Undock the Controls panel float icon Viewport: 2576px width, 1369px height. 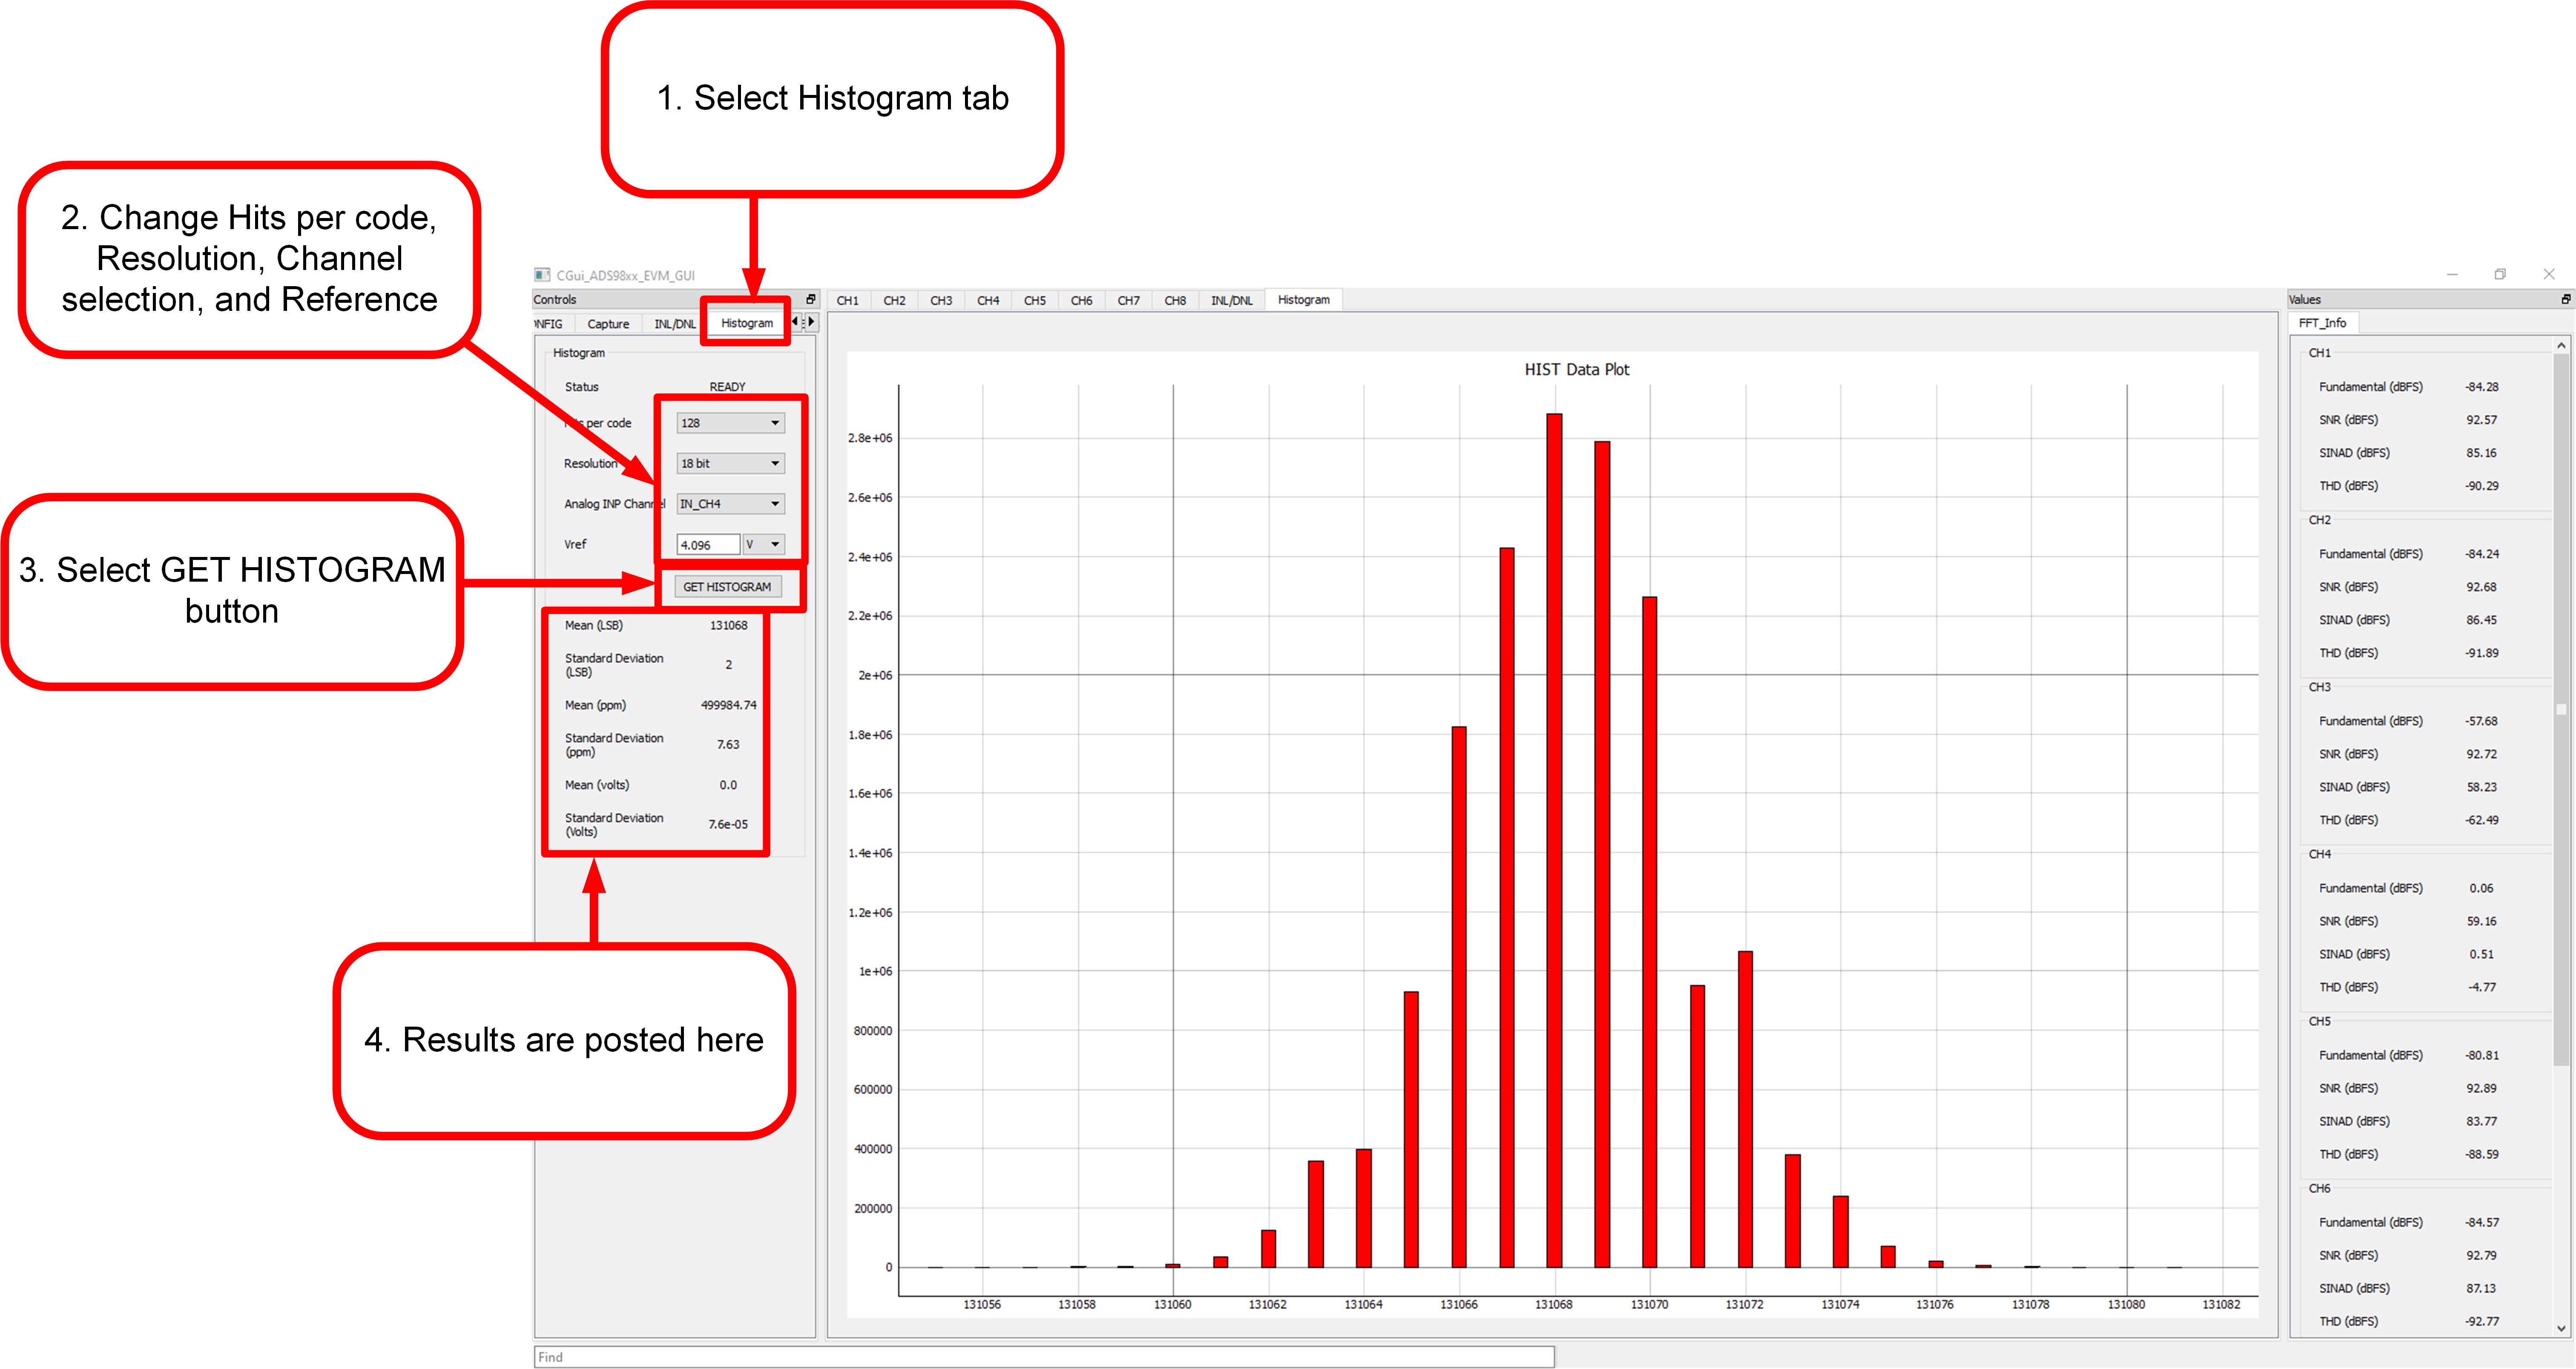pos(810,299)
